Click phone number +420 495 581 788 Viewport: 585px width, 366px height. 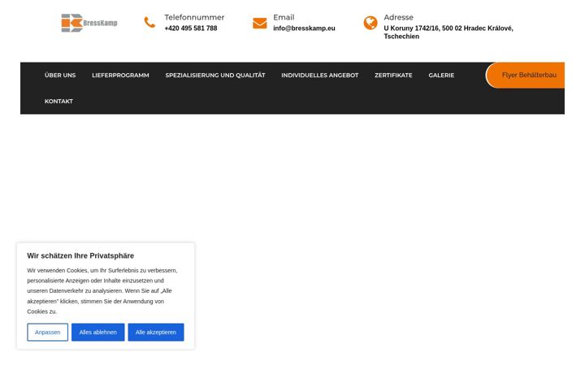[191, 28]
